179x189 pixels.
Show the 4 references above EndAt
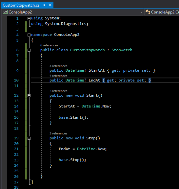pos(58,76)
